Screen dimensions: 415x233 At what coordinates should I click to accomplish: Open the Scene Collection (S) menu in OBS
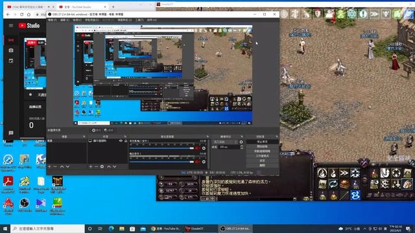(124, 20)
